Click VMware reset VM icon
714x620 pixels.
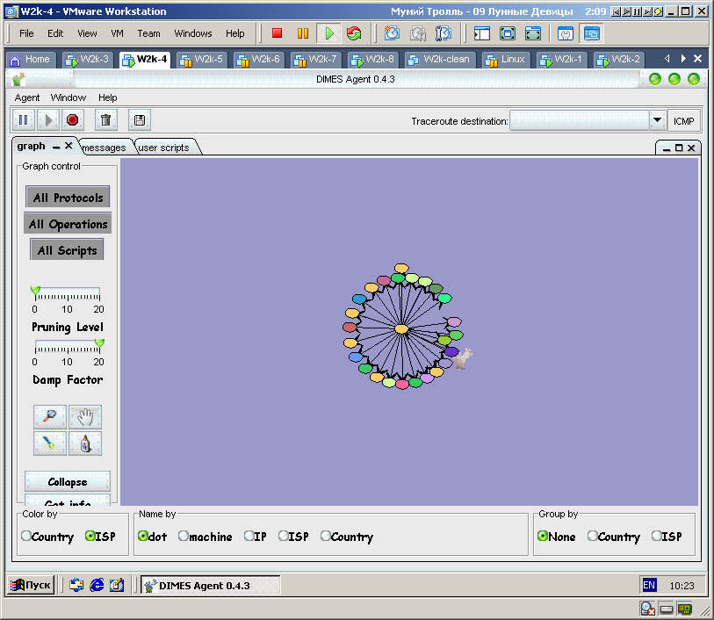coord(354,33)
